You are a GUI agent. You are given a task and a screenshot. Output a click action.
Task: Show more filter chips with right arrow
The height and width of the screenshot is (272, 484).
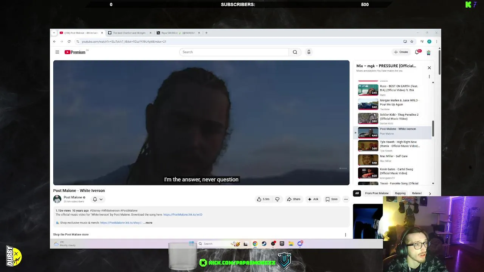click(430, 193)
